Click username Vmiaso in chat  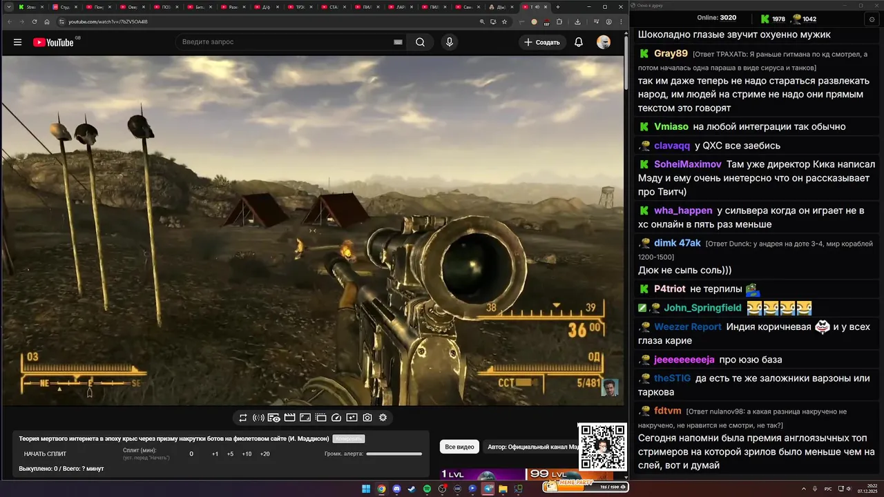(671, 126)
